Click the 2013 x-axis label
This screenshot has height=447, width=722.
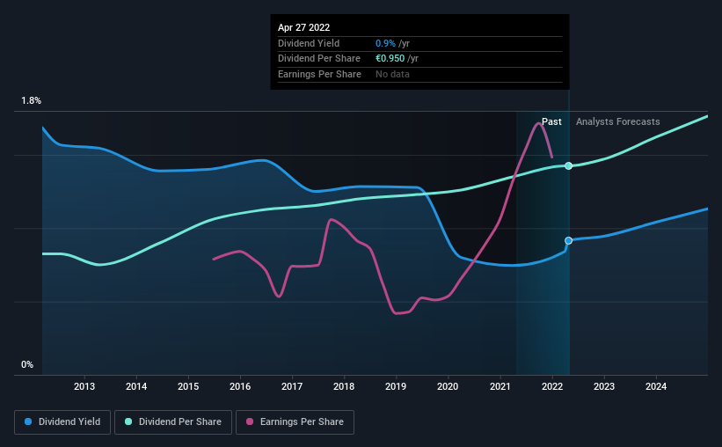point(84,386)
